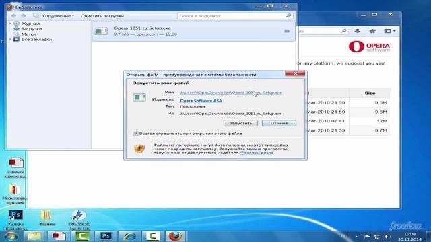Open the Explorer folder icon on taskbar
The width and height of the screenshot is (431, 242).
click(x=34, y=236)
